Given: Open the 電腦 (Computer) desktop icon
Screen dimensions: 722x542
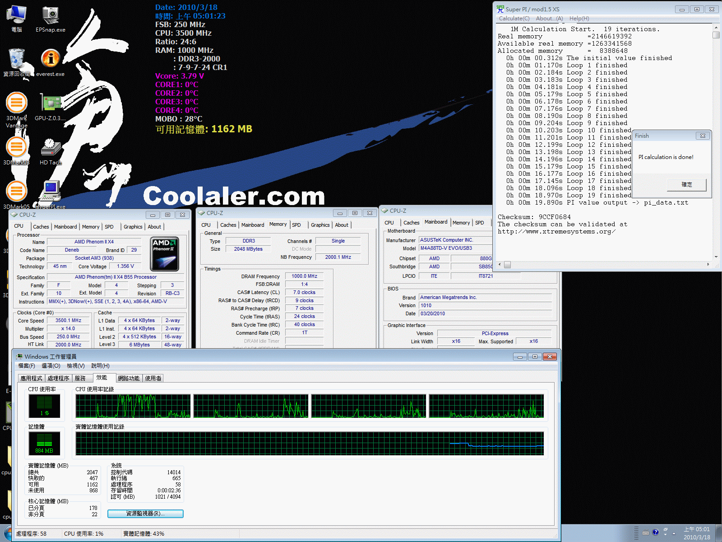Looking at the screenshot, I should [x=16, y=19].
